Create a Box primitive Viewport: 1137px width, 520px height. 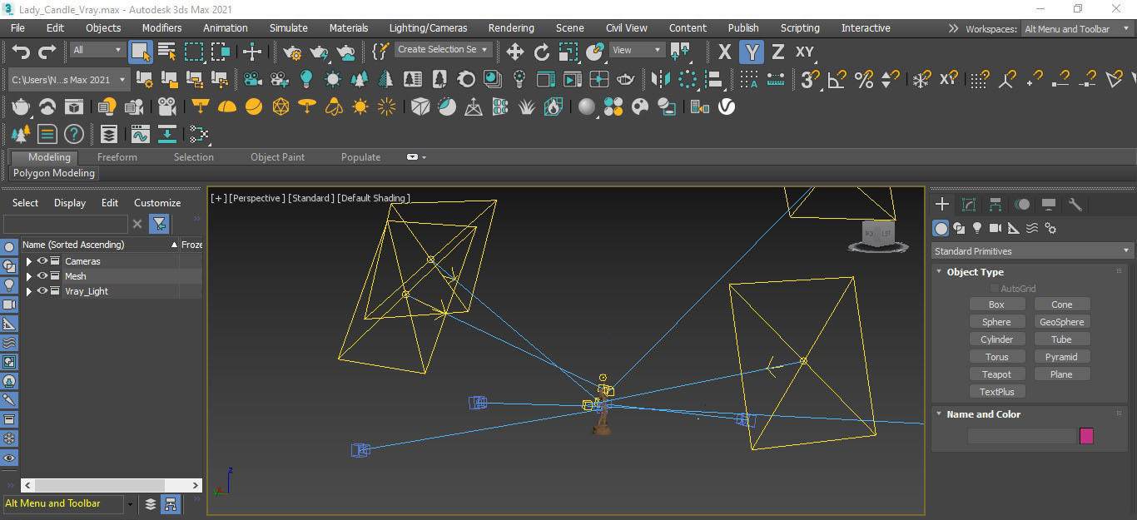tap(996, 305)
